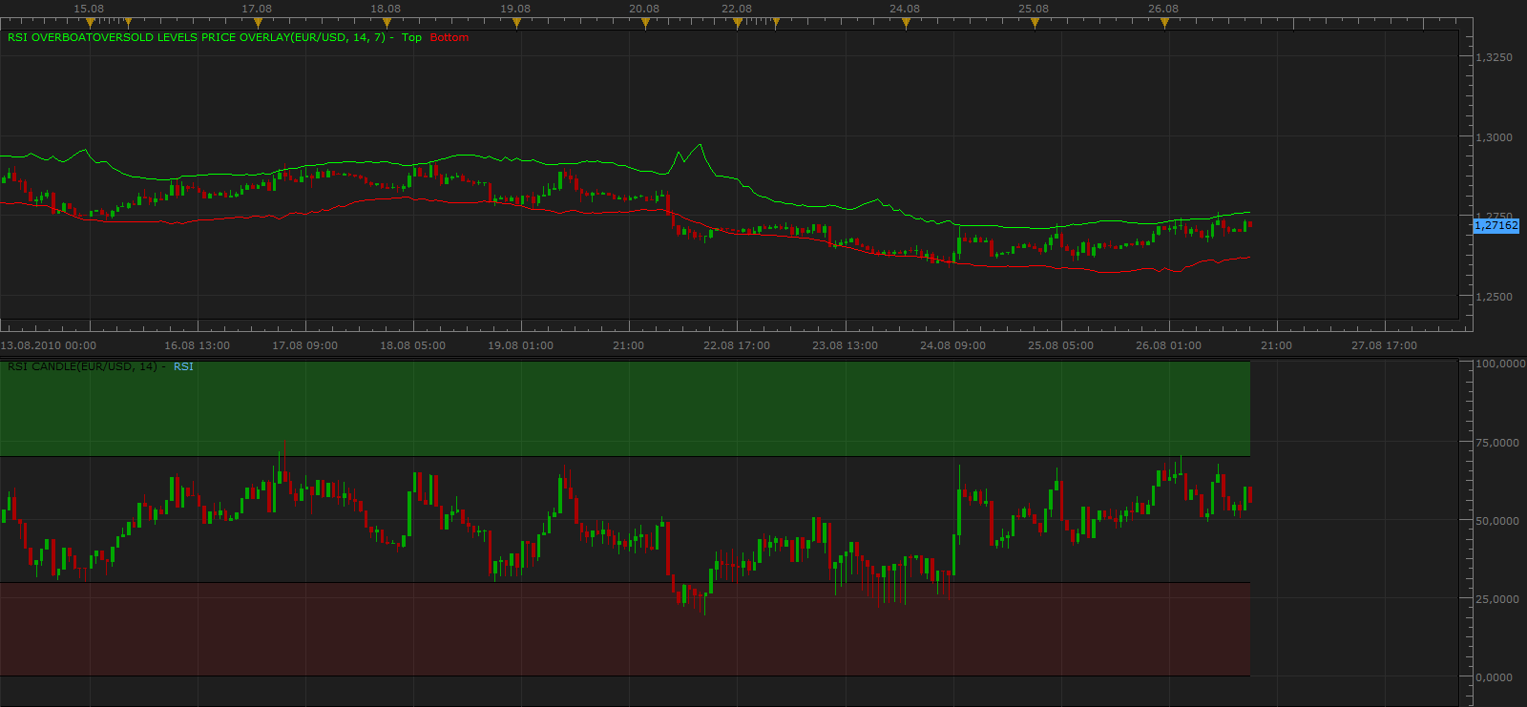The width and height of the screenshot is (1527, 707).
Task: Click the 100,0000 RSI axis value
Action: pyautogui.click(x=1499, y=364)
